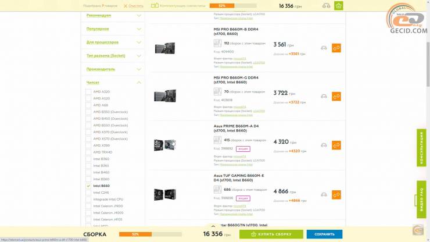The height and width of the screenshot is (242, 430).
Task: Open the MSI PRO B660M-B DDR4 product title
Action: click(236, 31)
